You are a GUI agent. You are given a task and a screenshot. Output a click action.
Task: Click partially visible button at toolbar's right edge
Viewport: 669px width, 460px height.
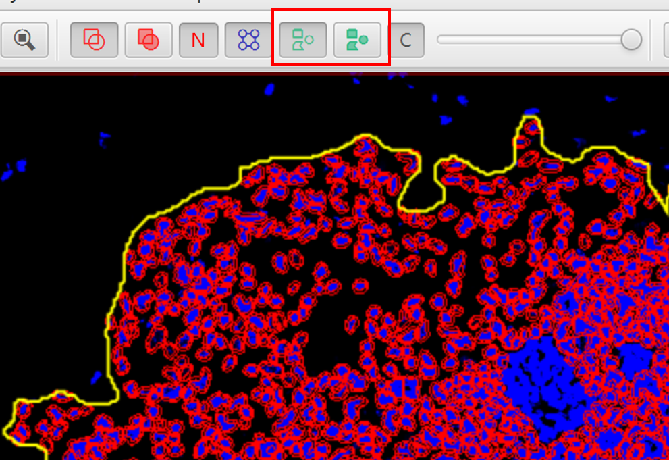click(x=666, y=41)
